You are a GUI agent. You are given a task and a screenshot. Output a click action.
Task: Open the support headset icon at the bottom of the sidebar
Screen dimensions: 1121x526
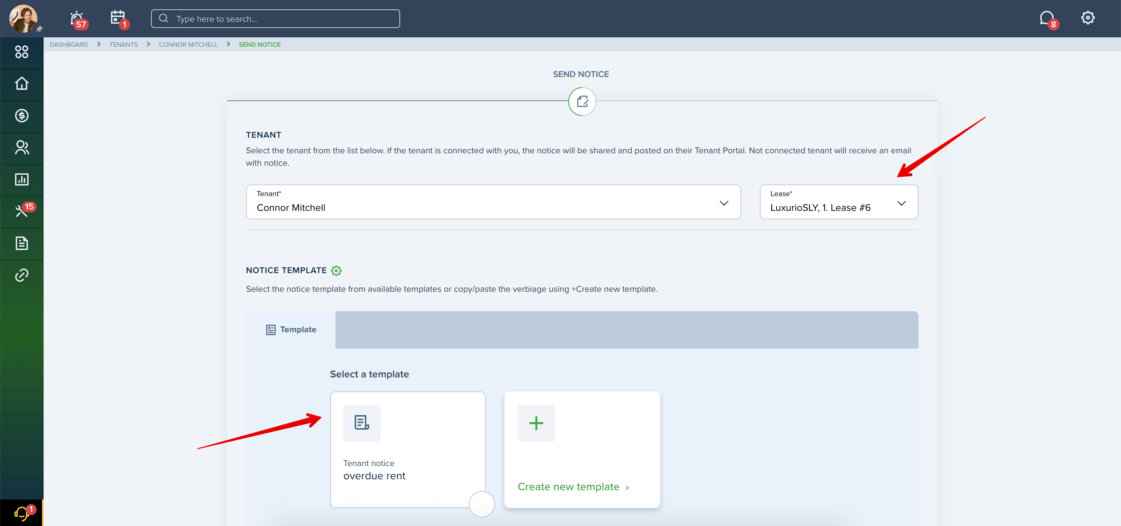[x=23, y=513]
